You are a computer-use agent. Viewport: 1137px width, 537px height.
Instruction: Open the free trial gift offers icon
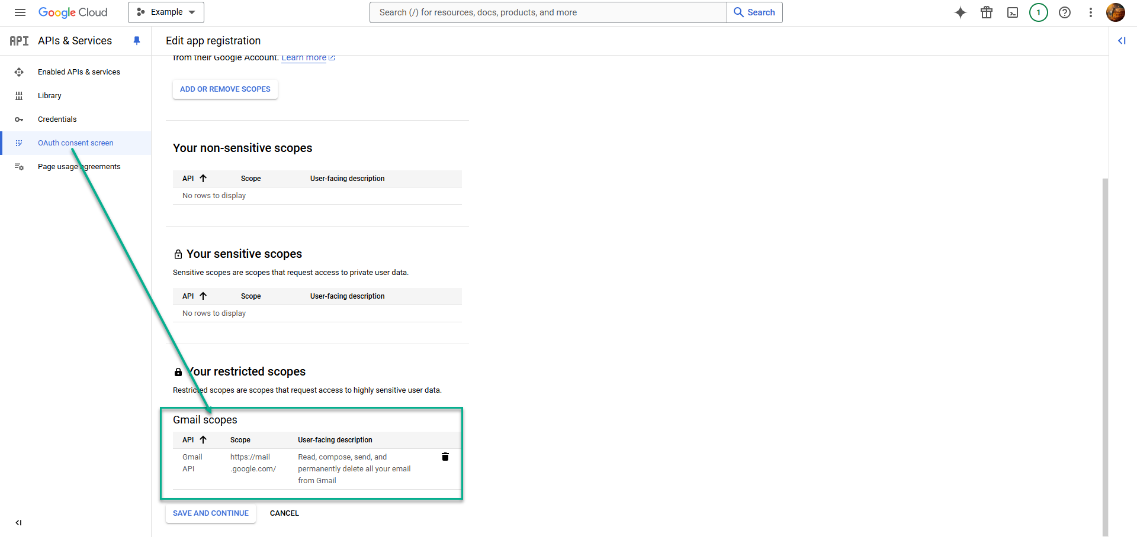pyautogui.click(x=987, y=12)
